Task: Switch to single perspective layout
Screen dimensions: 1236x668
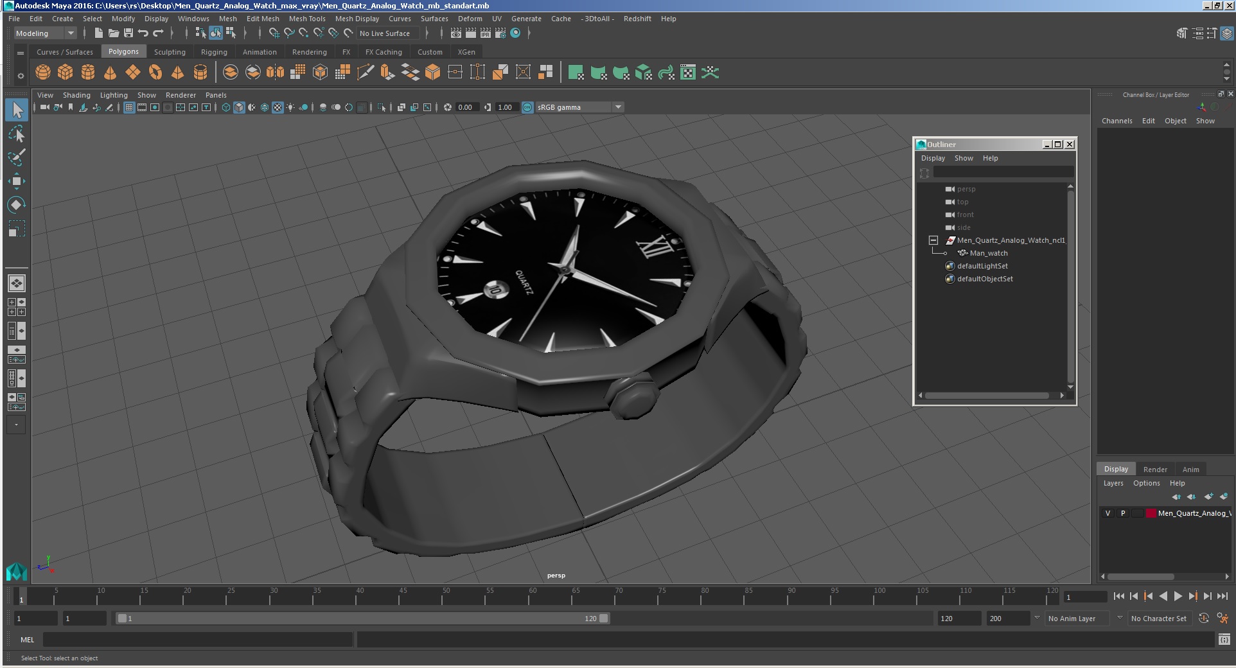Action: (17, 283)
